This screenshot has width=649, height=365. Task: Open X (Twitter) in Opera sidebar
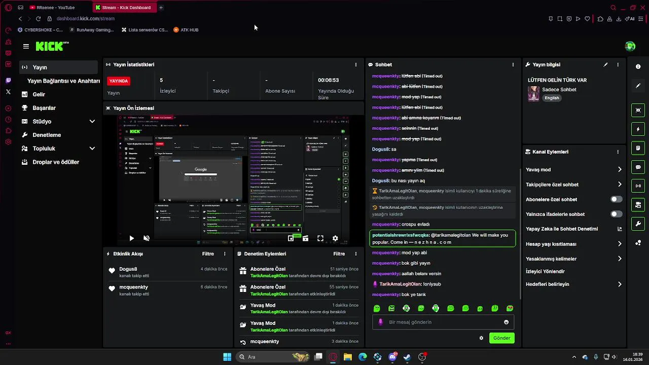tap(8, 92)
